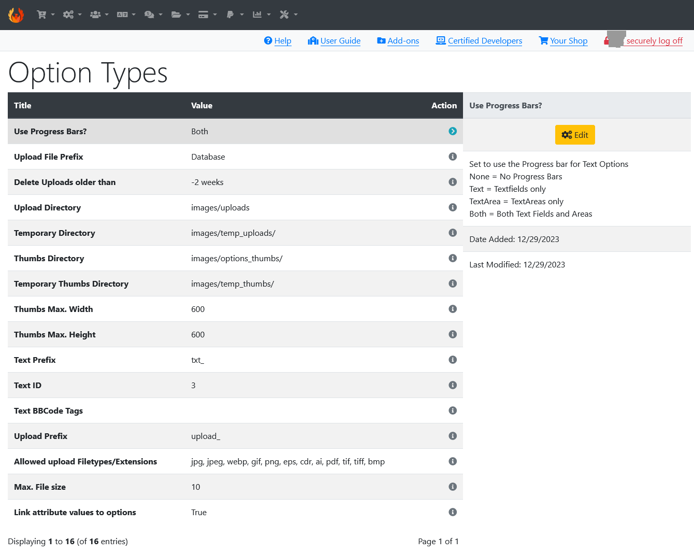Select the Thumbs Max. Width row
This screenshot has height=553, width=694.
(235, 309)
